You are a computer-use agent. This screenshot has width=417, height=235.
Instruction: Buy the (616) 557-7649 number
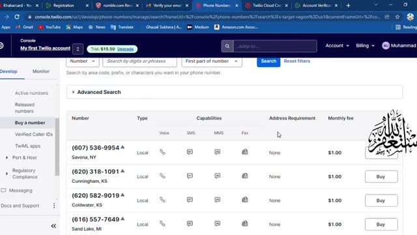point(381,225)
